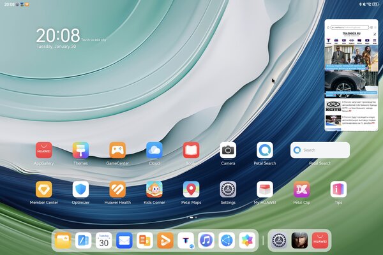Open the movie characters article image in floating window
Viewport: 383px width, 255px height.
pos(351,58)
